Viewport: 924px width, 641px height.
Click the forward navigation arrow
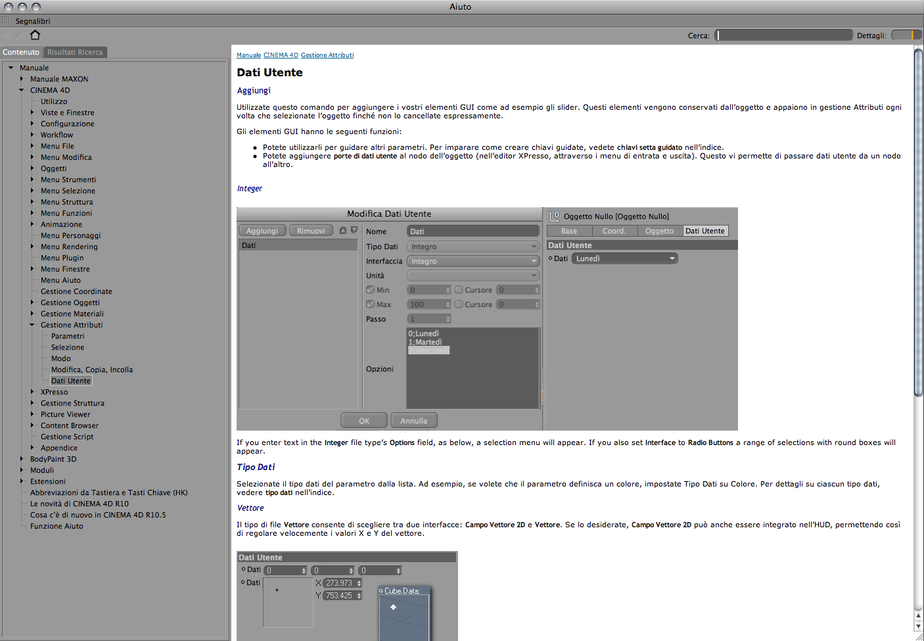point(21,35)
